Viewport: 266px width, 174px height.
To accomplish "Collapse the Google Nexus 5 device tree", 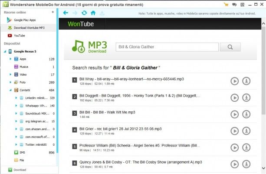I will coord(5,51).
